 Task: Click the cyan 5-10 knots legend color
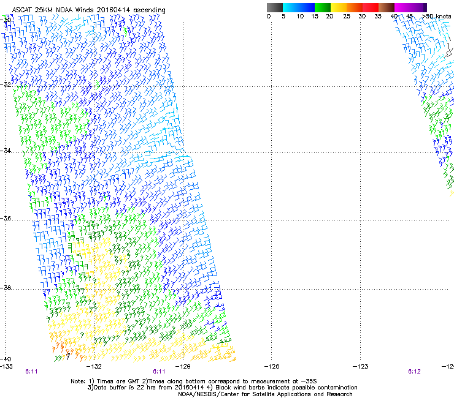tap(291, 7)
